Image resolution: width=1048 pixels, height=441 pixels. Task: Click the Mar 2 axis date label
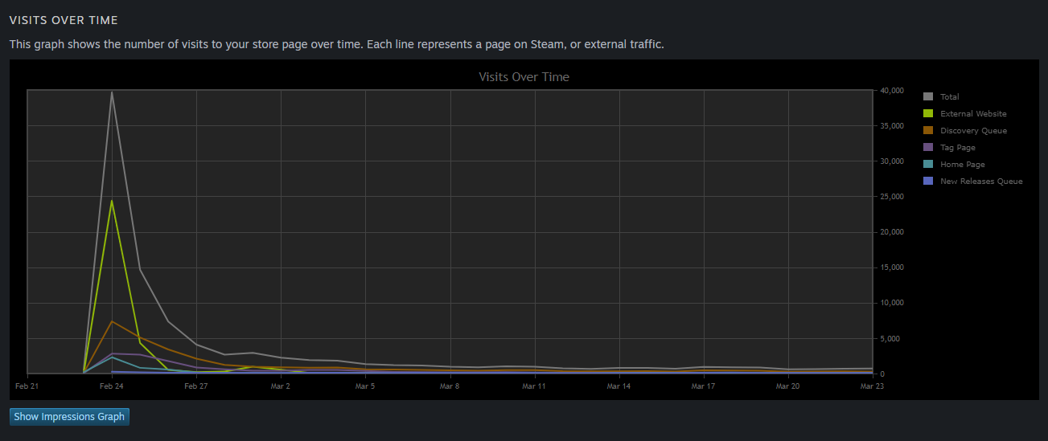click(281, 386)
